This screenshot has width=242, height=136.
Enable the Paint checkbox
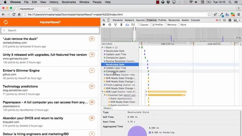179,25
